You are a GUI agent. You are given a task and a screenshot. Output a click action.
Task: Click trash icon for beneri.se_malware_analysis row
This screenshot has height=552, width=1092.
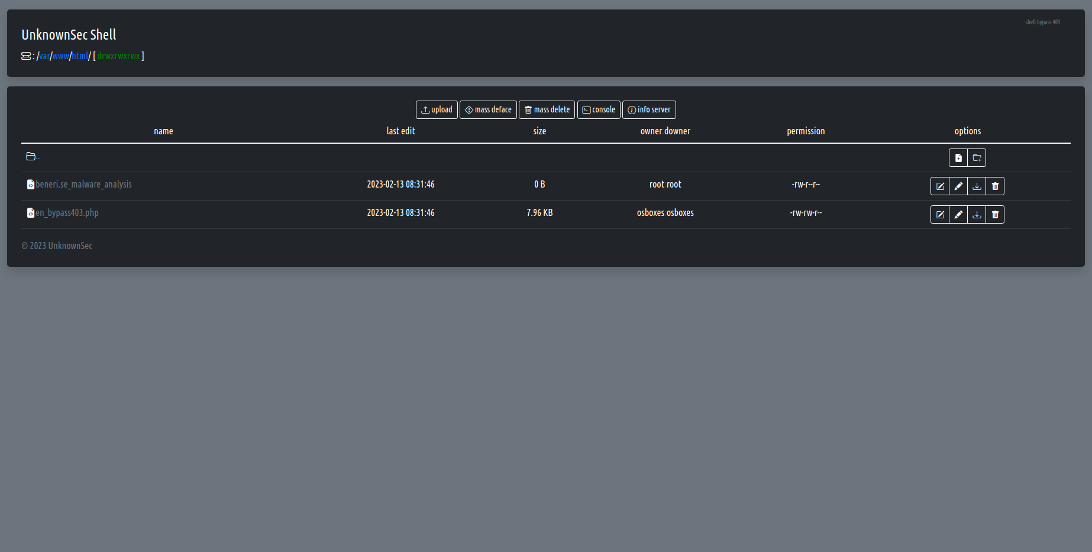click(995, 186)
